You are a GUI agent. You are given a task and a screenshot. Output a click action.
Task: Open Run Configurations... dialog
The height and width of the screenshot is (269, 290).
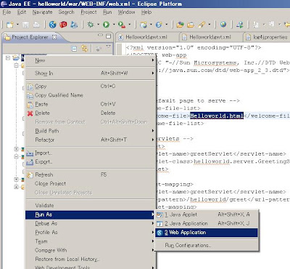(x=207, y=245)
